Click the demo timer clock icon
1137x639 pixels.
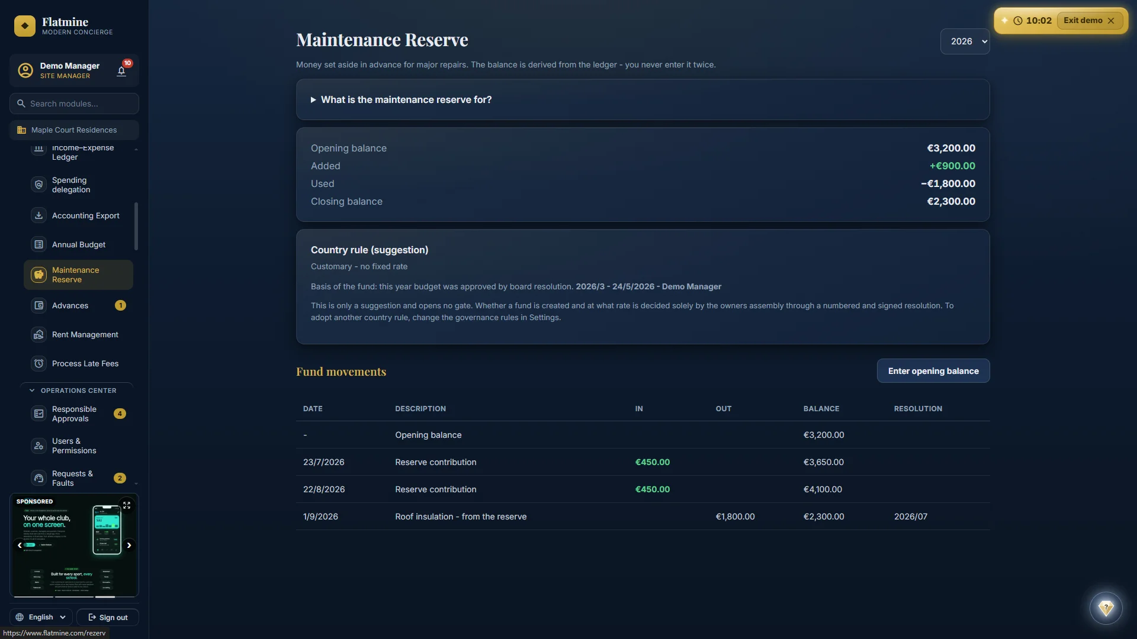pos(1017,21)
